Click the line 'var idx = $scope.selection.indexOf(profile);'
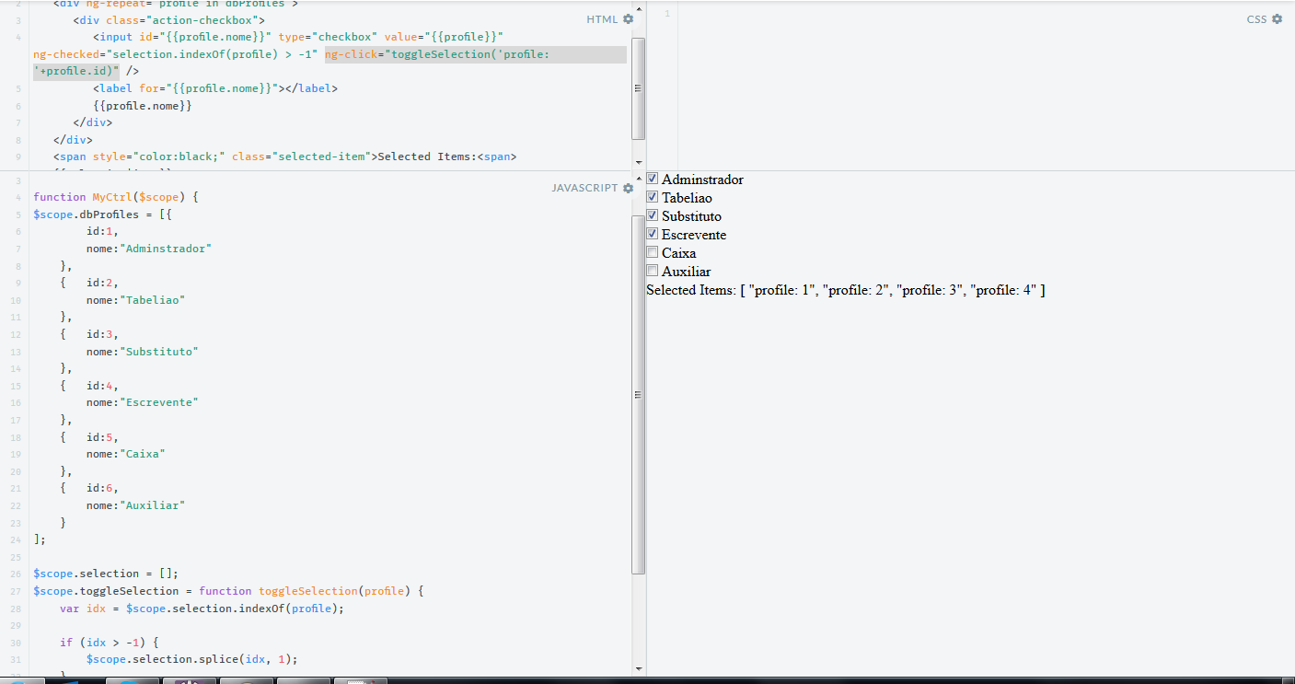1295x684 pixels. 202,609
